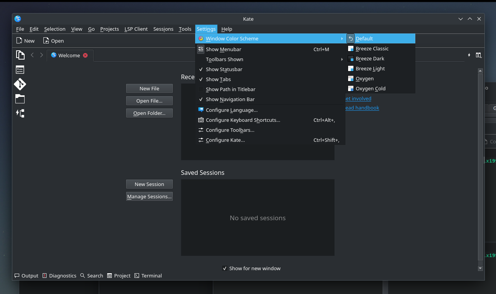This screenshot has width=496, height=294.
Task: Open the Output panel
Action: point(27,276)
